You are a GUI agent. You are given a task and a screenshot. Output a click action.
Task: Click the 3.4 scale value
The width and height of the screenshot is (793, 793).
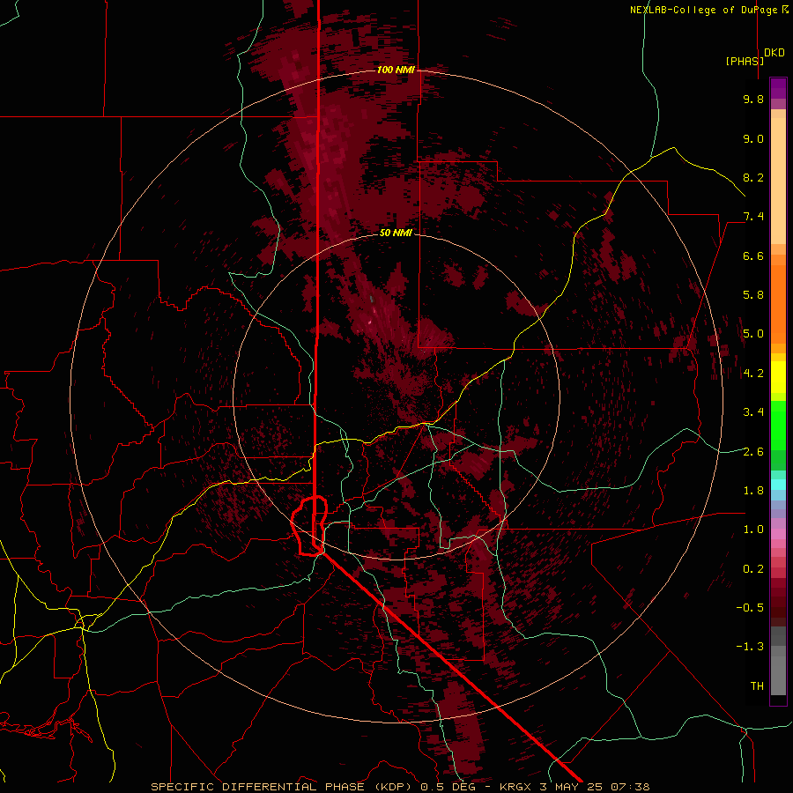[x=753, y=412]
